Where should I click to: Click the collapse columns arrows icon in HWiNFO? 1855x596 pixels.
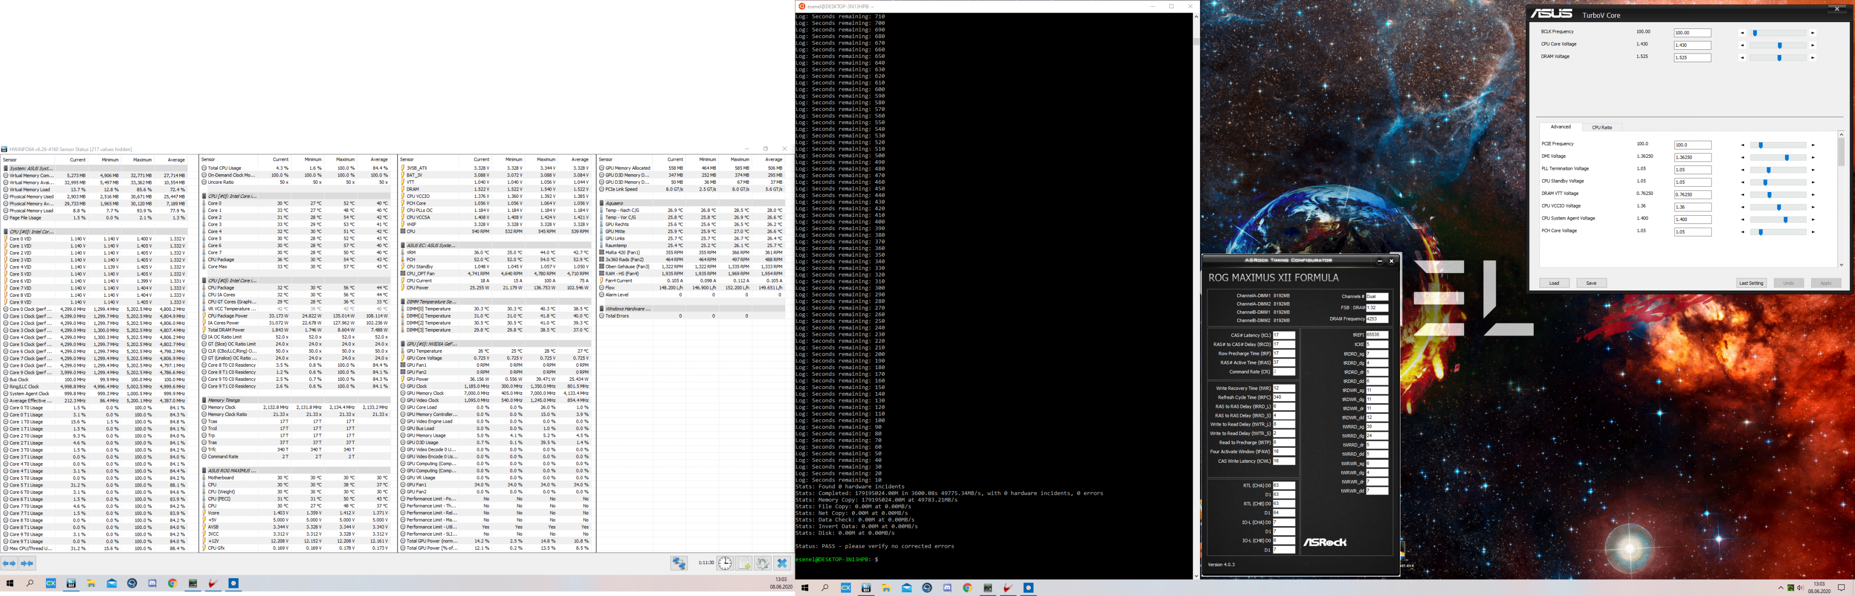(28, 564)
